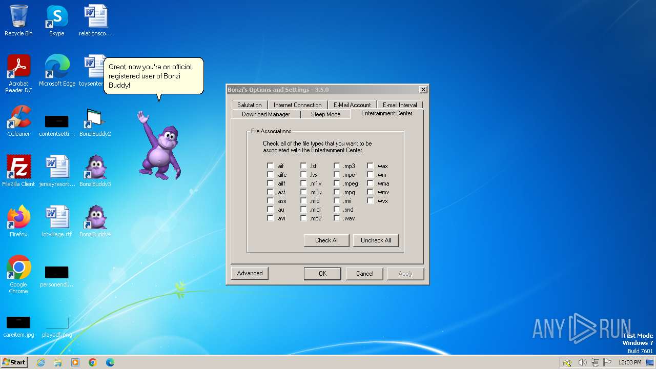Click the Check All button

pos(327,240)
